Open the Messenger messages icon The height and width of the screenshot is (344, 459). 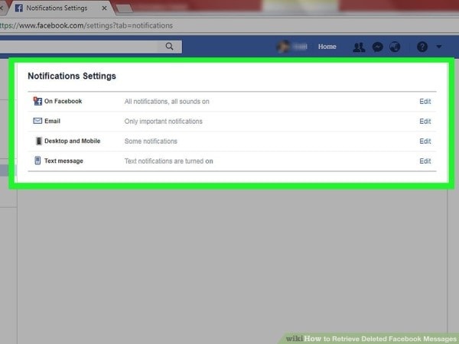pyautogui.click(x=378, y=47)
